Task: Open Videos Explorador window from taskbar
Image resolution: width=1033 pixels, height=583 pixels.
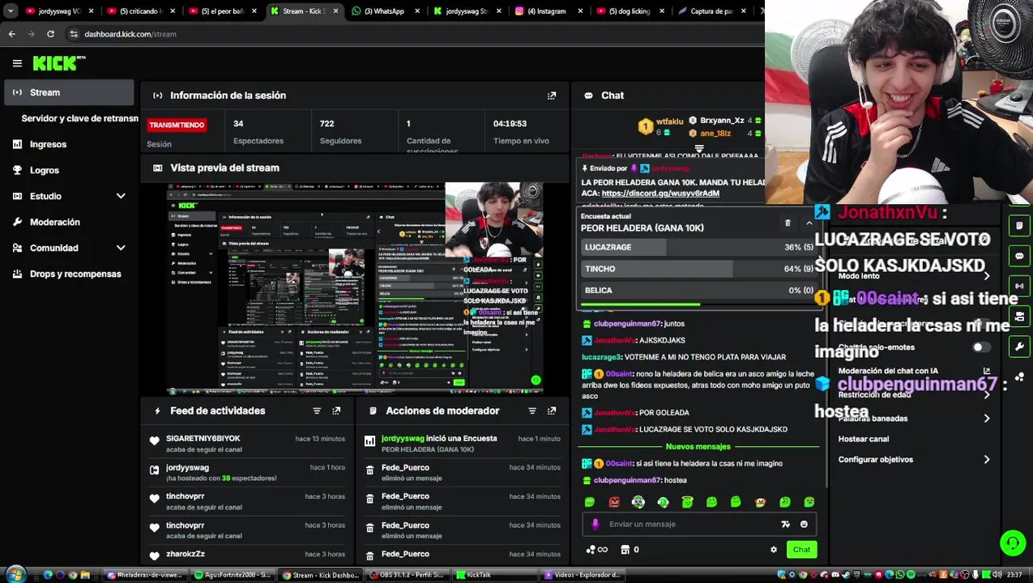Action: (x=582, y=575)
